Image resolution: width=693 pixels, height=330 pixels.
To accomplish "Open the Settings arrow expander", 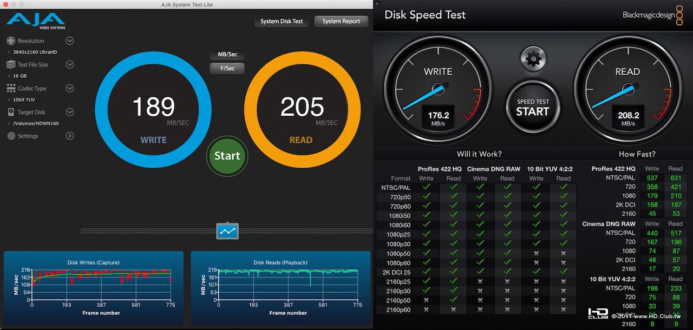I will click(x=70, y=136).
